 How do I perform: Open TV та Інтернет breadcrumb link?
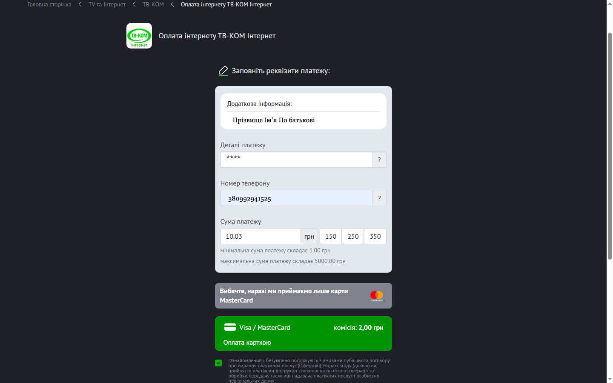pyautogui.click(x=107, y=4)
